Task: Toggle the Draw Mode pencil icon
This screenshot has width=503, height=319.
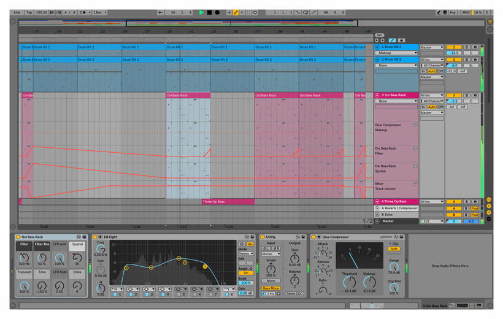Action: 439,12
